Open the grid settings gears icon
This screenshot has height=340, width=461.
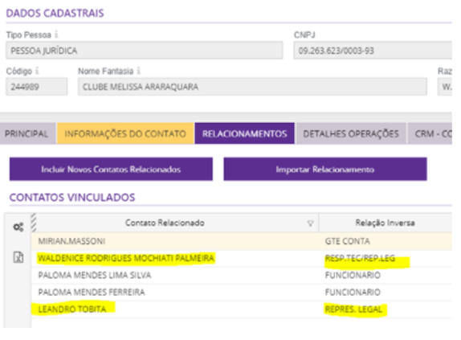[18, 227]
